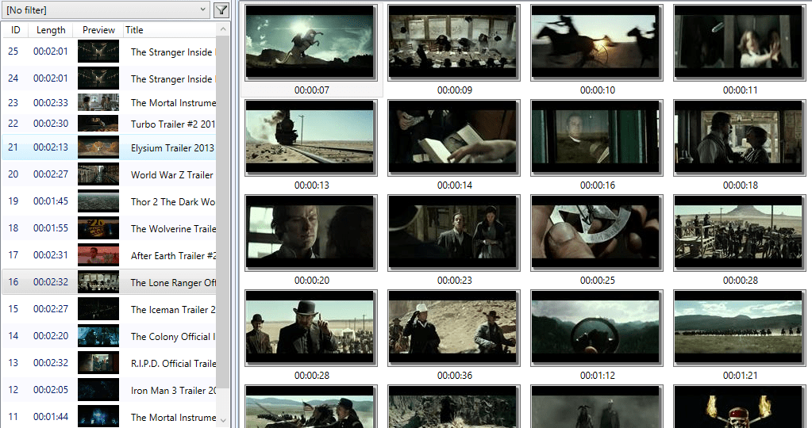Click preview thumbnail of video ID 17
Viewport: 812px width, 428px height.
98,255
